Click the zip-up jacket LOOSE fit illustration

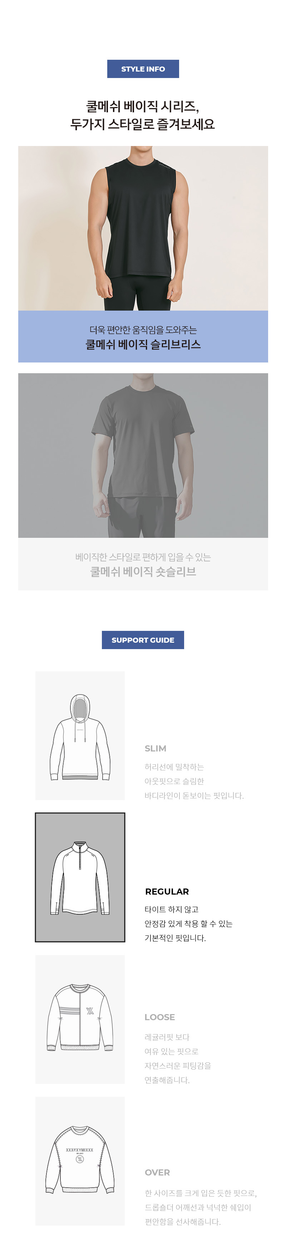(x=80, y=1019)
